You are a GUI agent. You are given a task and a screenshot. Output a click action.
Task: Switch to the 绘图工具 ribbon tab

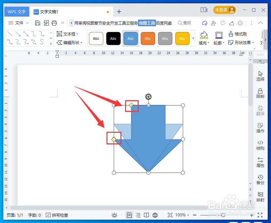point(147,23)
